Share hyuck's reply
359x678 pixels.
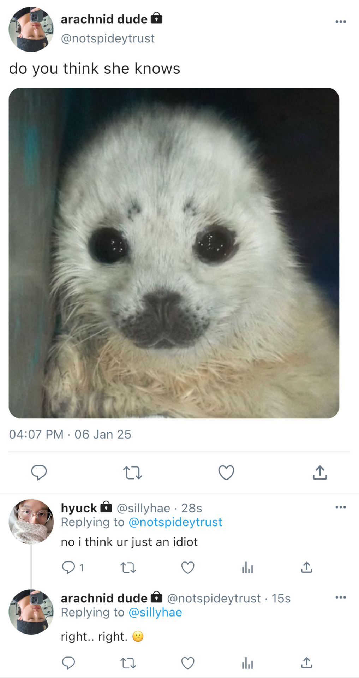[307, 567]
